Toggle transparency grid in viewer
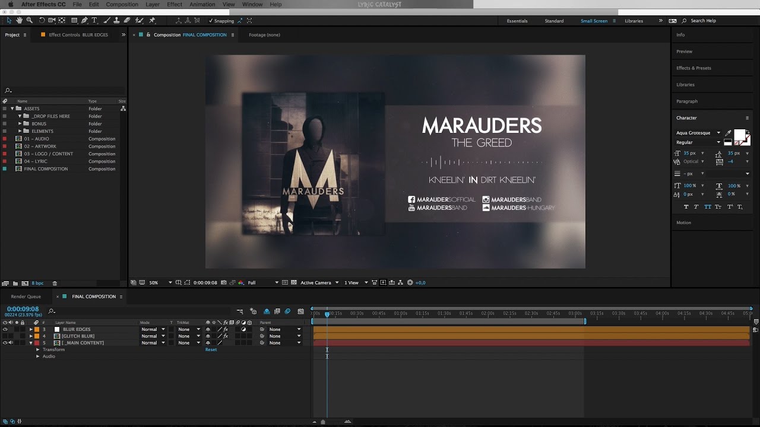This screenshot has height=427, width=760. point(293,283)
